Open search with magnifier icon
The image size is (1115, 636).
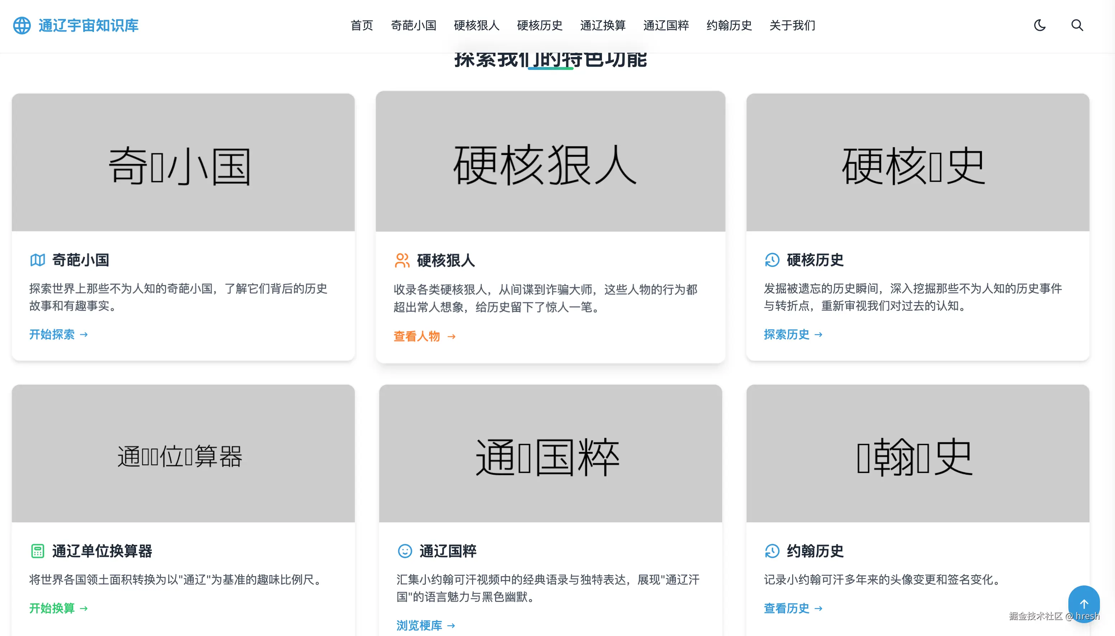(1077, 25)
